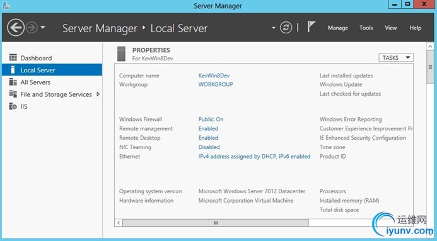Click the KevWin8Dev computer name link
The width and height of the screenshot is (437, 241).
point(214,76)
